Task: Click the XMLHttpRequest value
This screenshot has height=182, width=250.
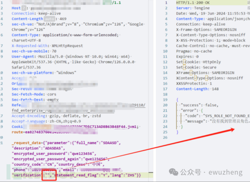Action: click(x=67, y=46)
